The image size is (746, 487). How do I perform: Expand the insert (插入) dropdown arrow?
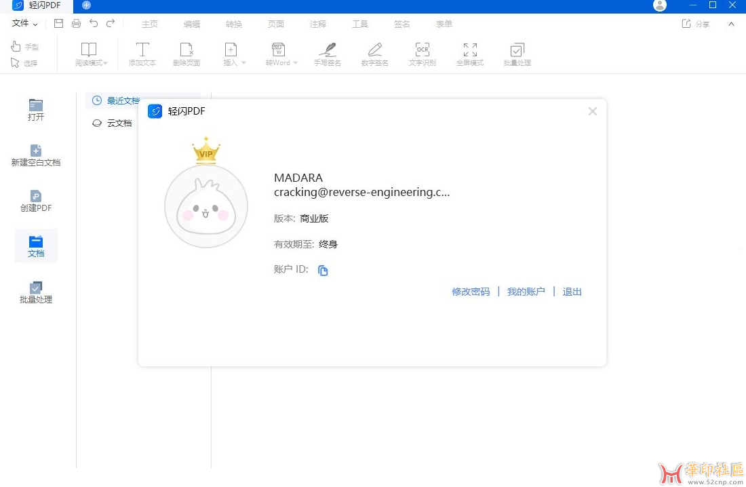coord(243,63)
